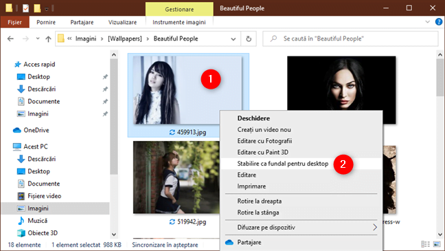The width and height of the screenshot is (445, 251).
Task: Click file list scroll up arrow
Action: (x=440, y=54)
